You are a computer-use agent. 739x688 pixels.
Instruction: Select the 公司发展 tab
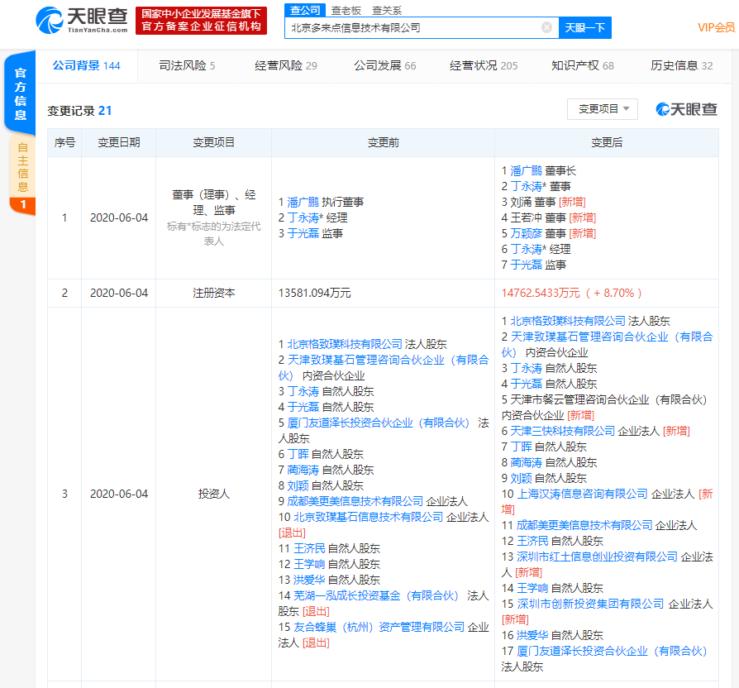click(x=384, y=65)
